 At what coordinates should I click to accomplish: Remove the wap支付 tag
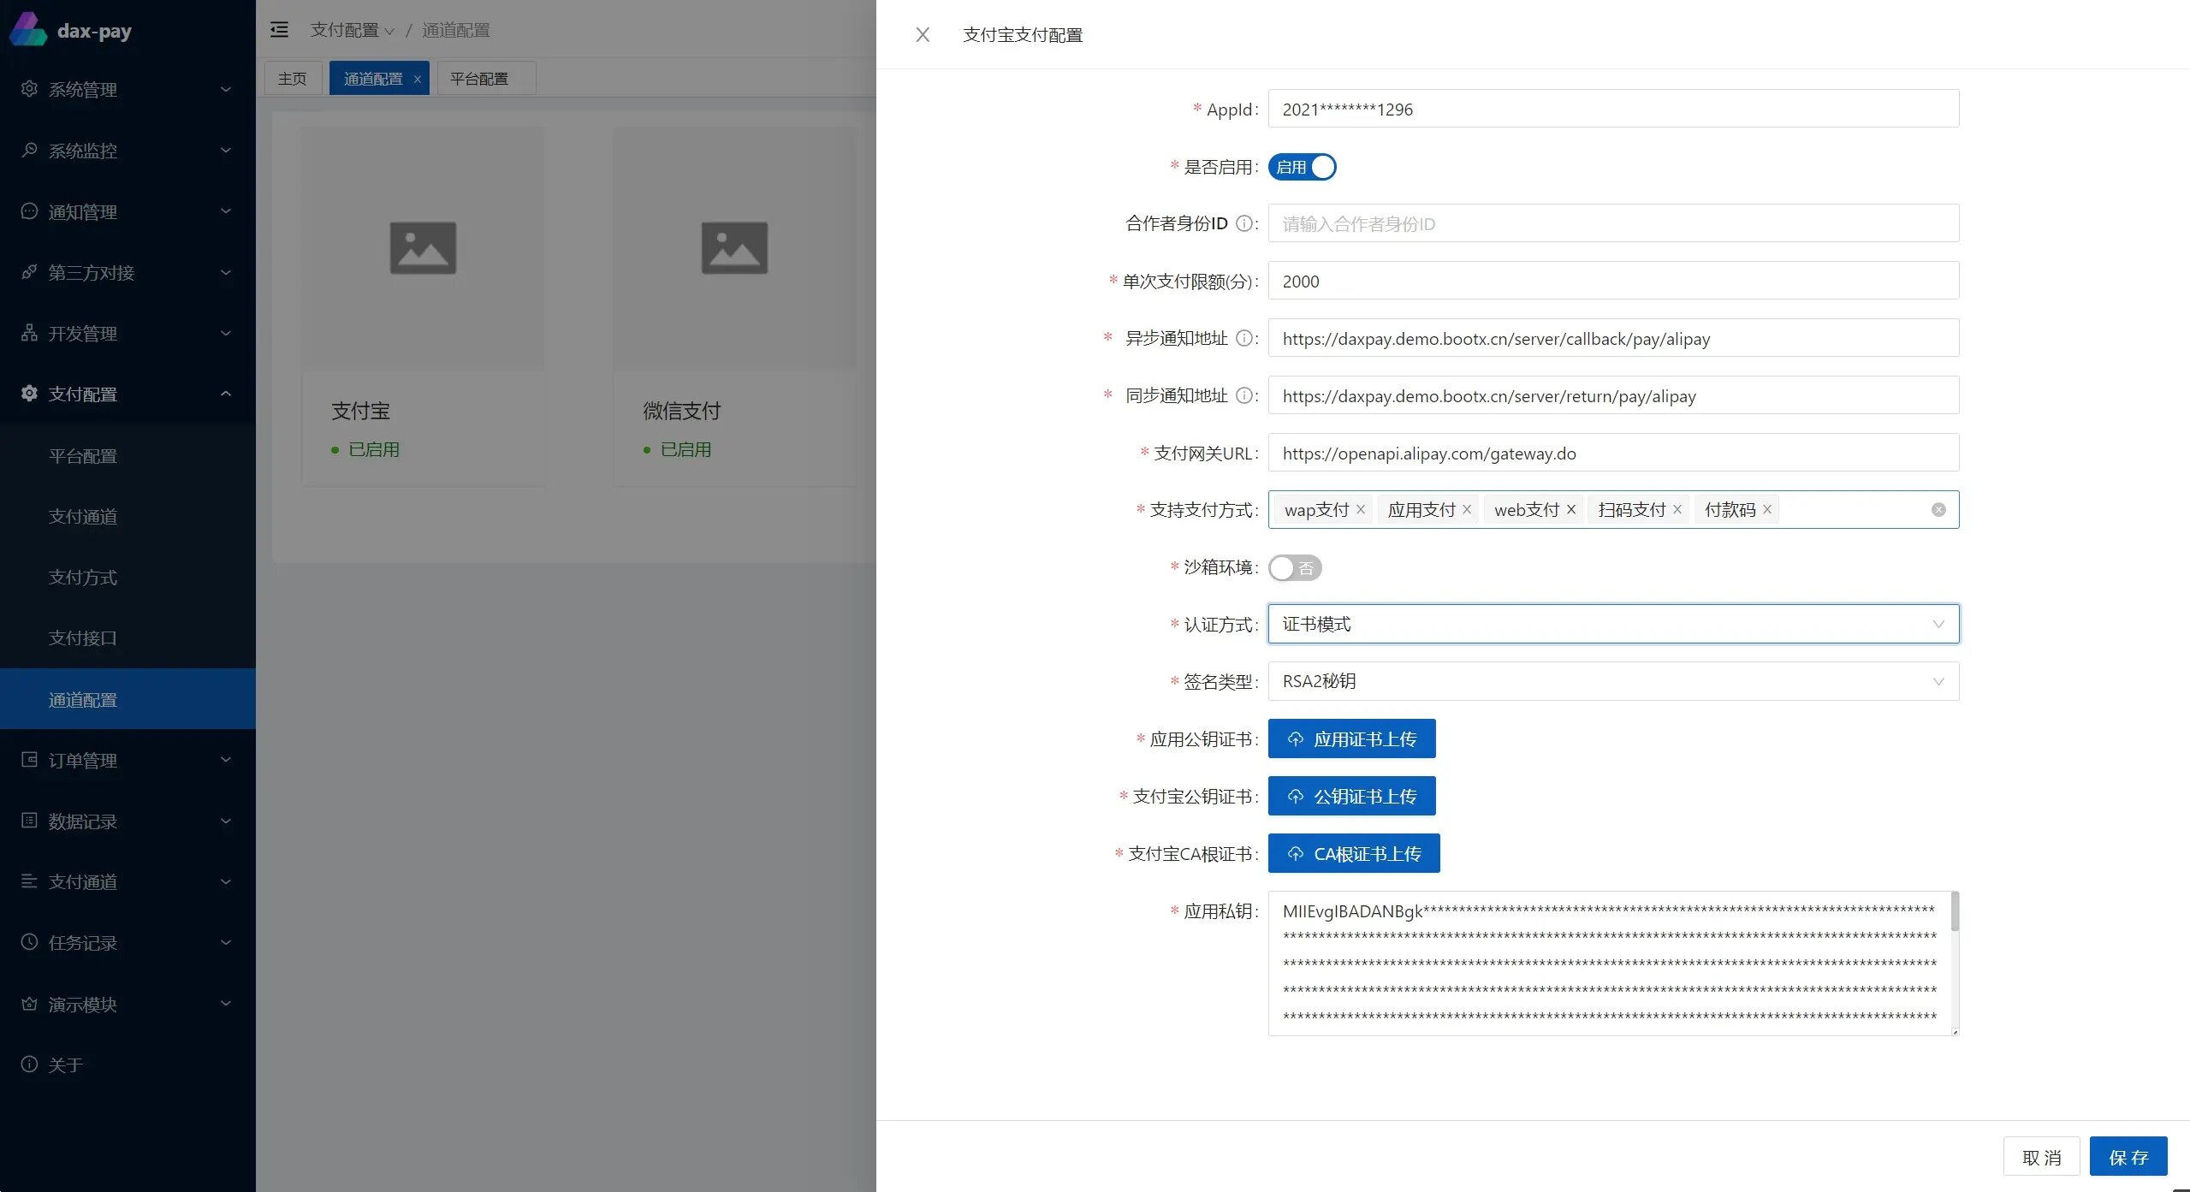point(1361,510)
